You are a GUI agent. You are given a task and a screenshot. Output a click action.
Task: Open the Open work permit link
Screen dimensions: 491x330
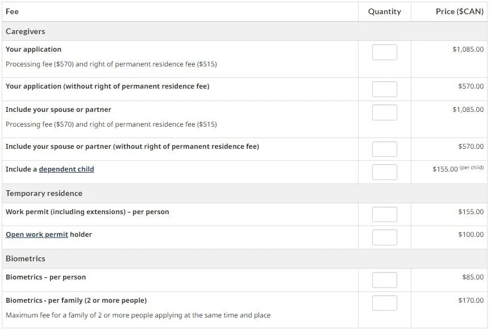coord(36,235)
